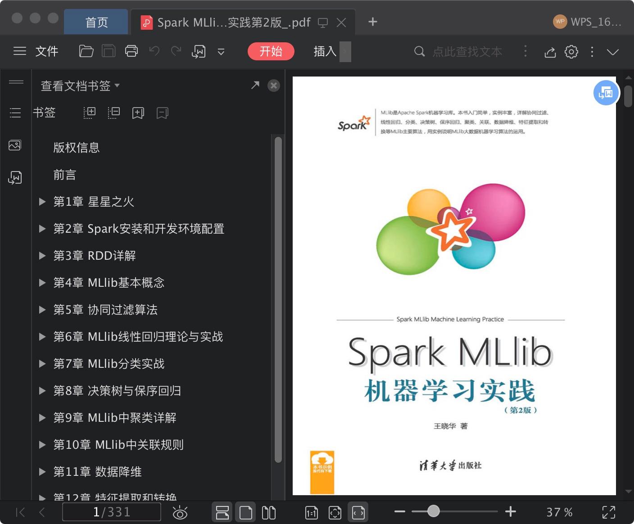Open the vertical dots more options menu

[x=592, y=52]
